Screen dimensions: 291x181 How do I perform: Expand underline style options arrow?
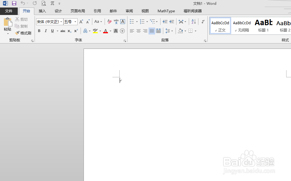click(57, 31)
